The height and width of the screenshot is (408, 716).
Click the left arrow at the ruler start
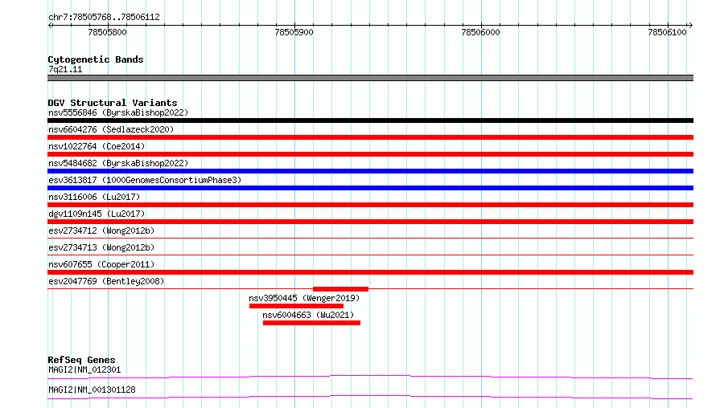click(x=50, y=25)
